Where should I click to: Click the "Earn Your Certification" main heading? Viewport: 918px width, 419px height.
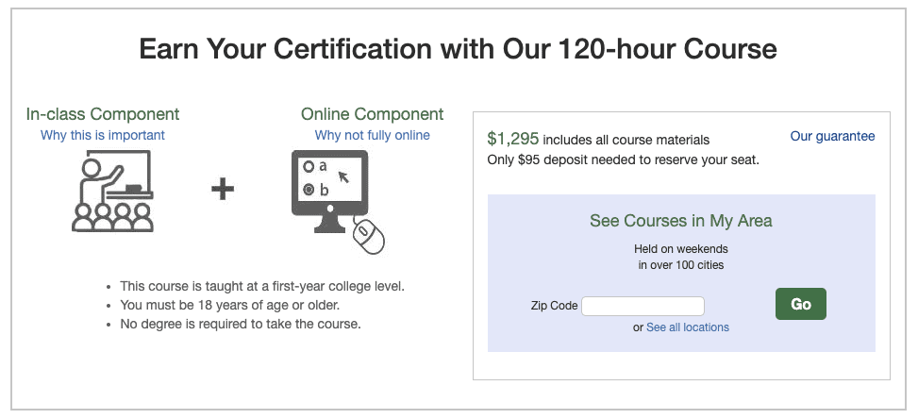pos(459,49)
